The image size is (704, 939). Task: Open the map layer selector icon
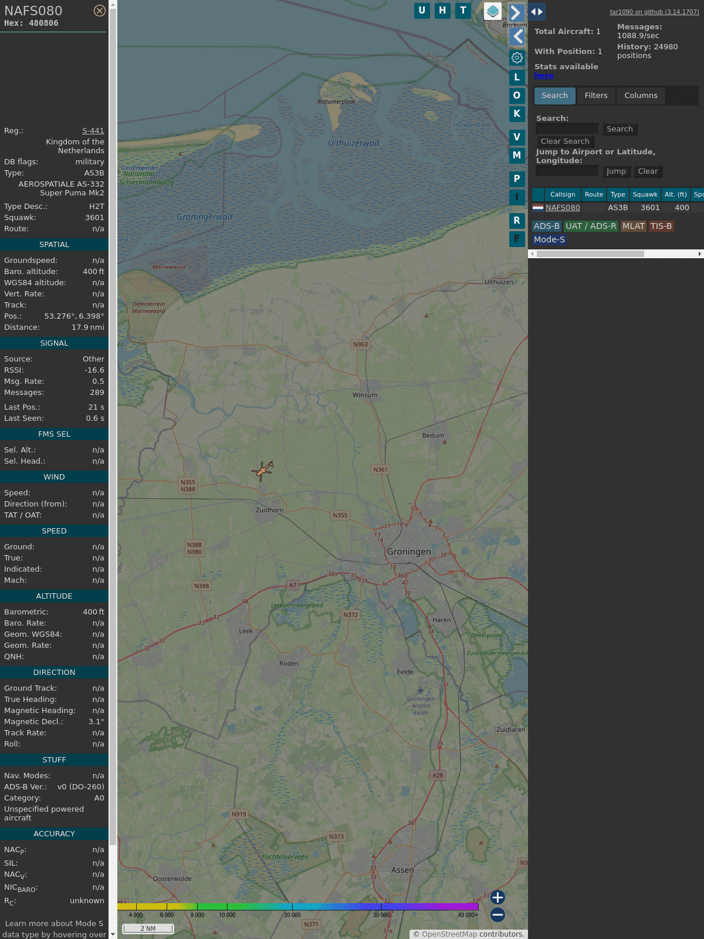[493, 11]
